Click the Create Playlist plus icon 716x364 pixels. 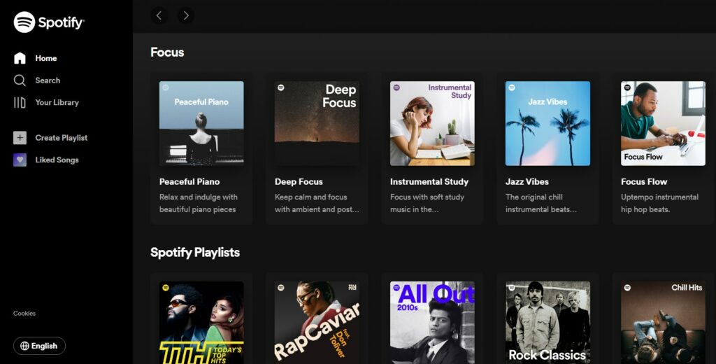coord(20,138)
